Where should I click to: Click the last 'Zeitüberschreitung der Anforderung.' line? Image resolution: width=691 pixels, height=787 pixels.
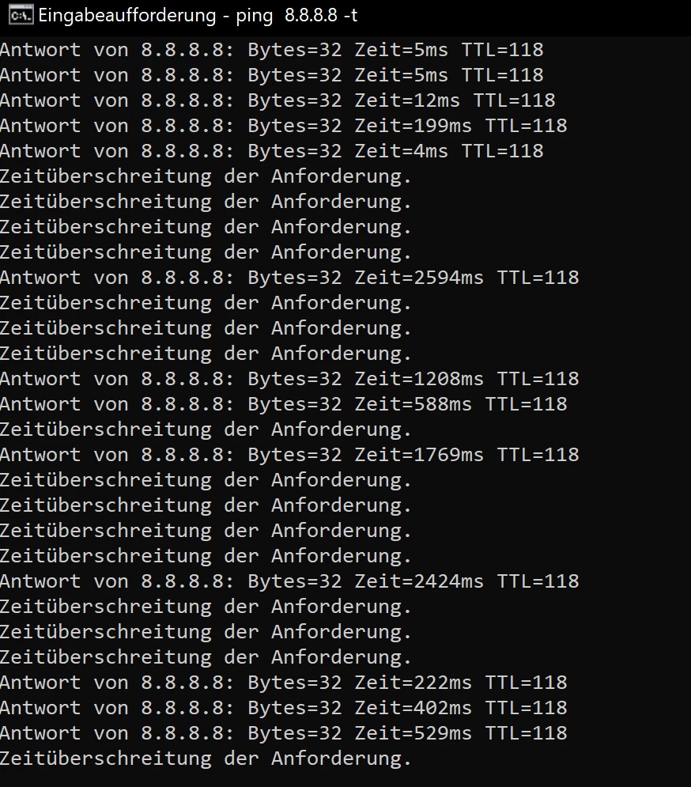click(206, 759)
